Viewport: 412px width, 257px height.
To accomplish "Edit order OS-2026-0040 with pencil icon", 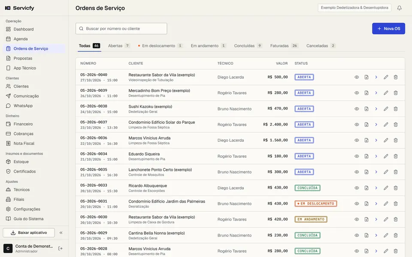I will 386,77.
